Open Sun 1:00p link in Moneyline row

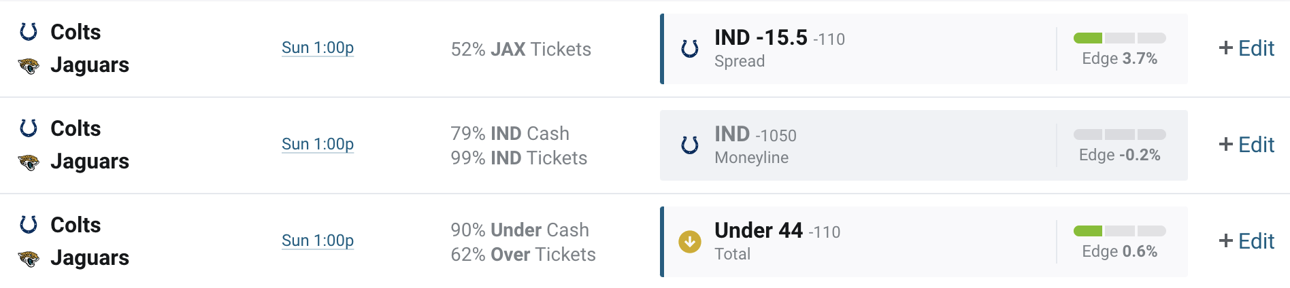(x=318, y=144)
